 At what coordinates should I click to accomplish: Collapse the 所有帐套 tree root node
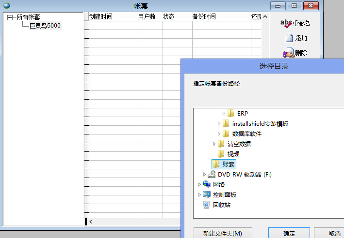coord(10,17)
